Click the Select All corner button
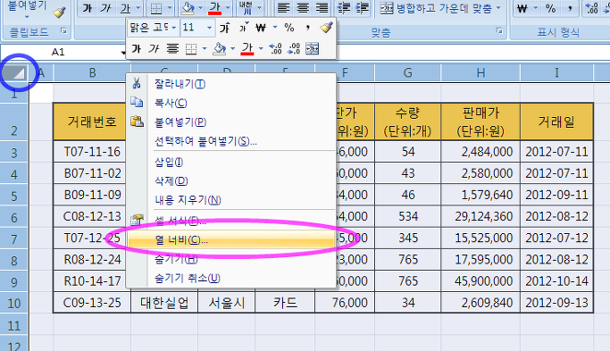610x351 pixels. click(15, 72)
